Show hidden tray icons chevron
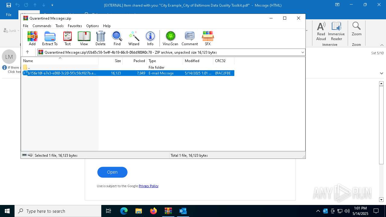 coord(318,211)
